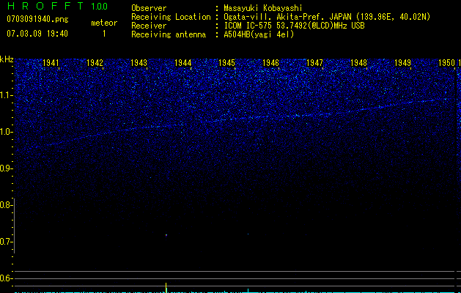Pick the 1947 time axis label
This screenshot has width=461, height=293.
click(x=314, y=64)
